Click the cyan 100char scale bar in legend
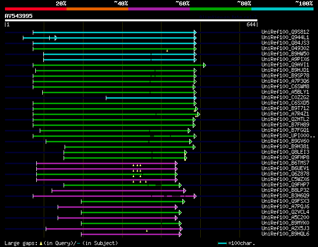The width and height of the screenshot is (318, 247). [x=222, y=243]
